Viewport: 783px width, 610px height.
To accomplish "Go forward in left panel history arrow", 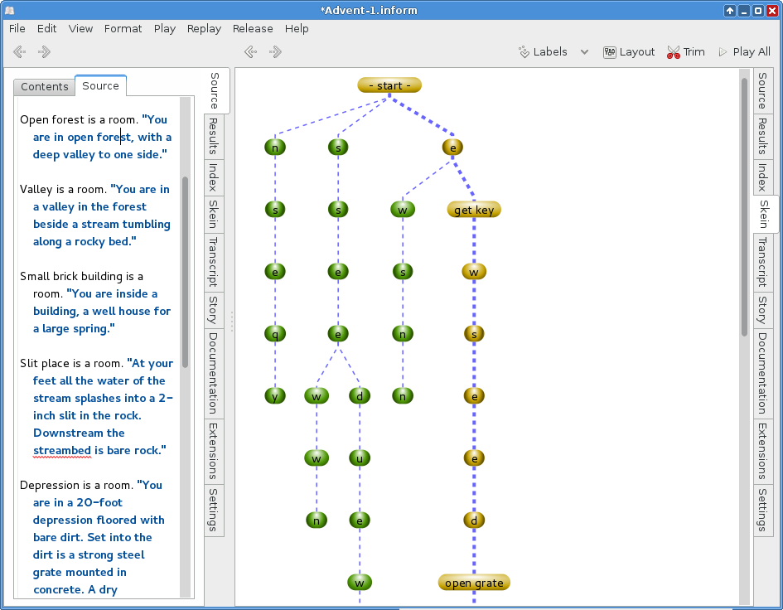I will 45,51.
